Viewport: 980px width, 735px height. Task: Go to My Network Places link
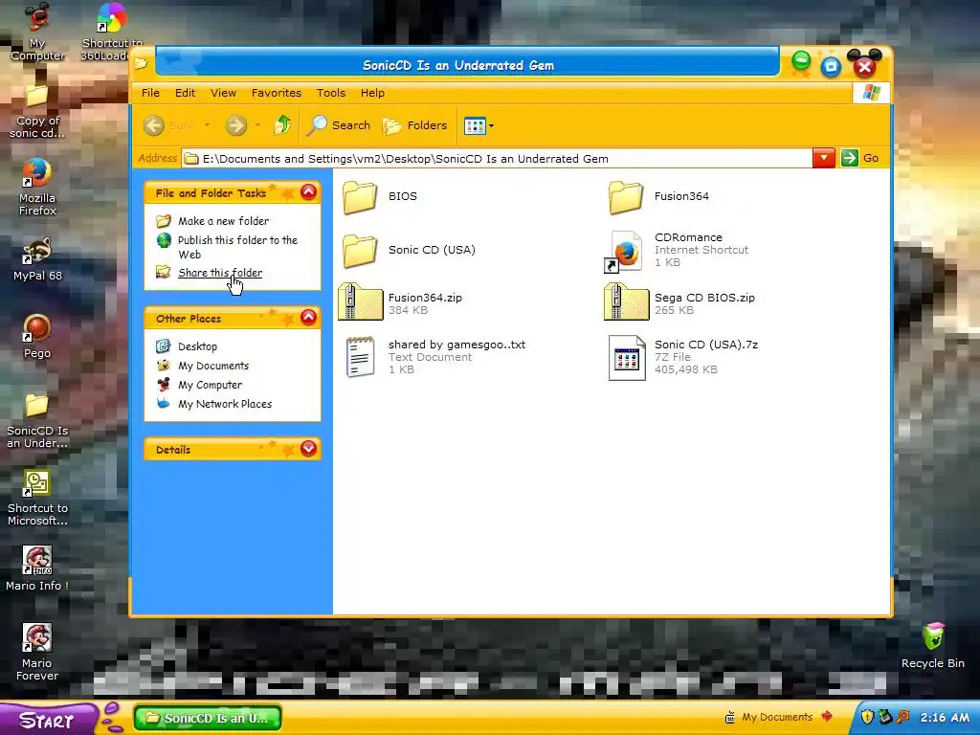225,404
